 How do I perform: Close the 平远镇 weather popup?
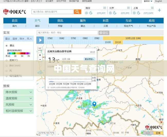[97, 48]
